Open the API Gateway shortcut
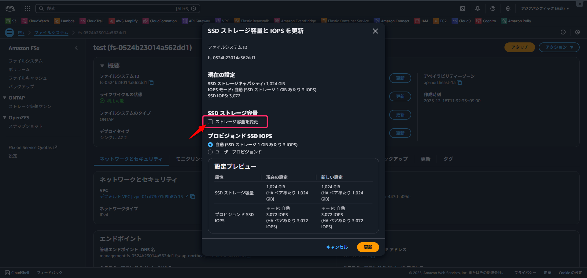Screen dimensions: 587x278 coord(196,21)
